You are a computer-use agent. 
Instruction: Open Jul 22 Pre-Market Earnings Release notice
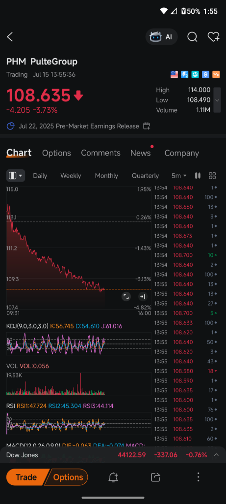point(79,126)
